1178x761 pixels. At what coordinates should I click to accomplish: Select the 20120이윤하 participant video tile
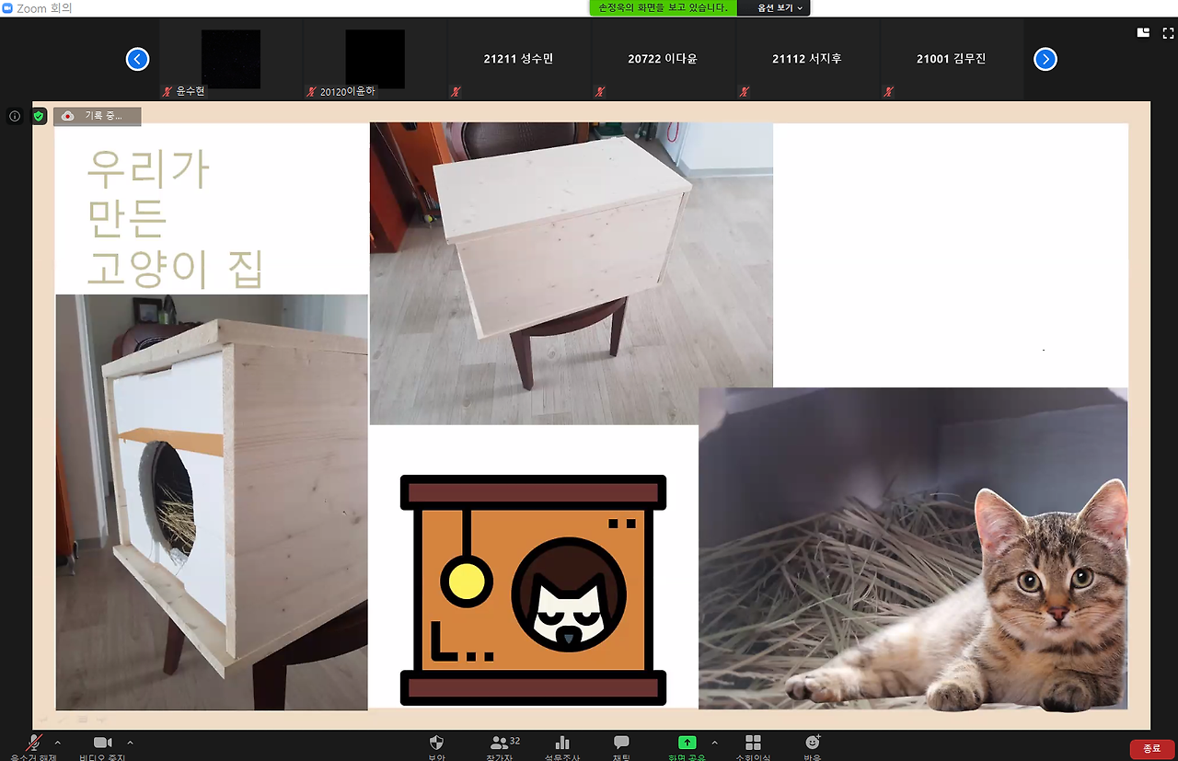click(x=375, y=60)
